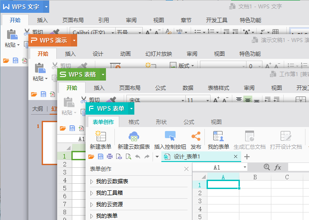Add a new document tab with plus button
The width and height of the screenshot is (309, 220).
[x=247, y=157]
